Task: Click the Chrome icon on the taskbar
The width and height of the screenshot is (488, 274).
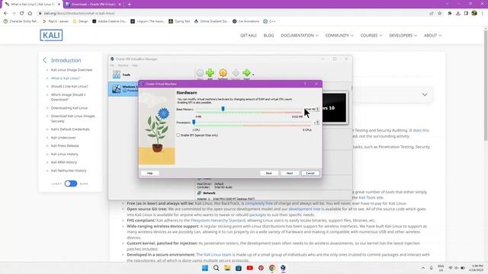Action: point(272,268)
